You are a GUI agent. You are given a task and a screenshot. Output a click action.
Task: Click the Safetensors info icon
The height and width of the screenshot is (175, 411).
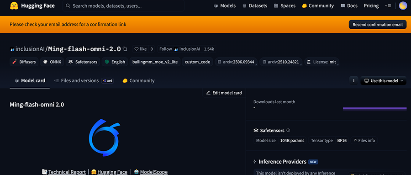pyautogui.click(x=288, y=130)
